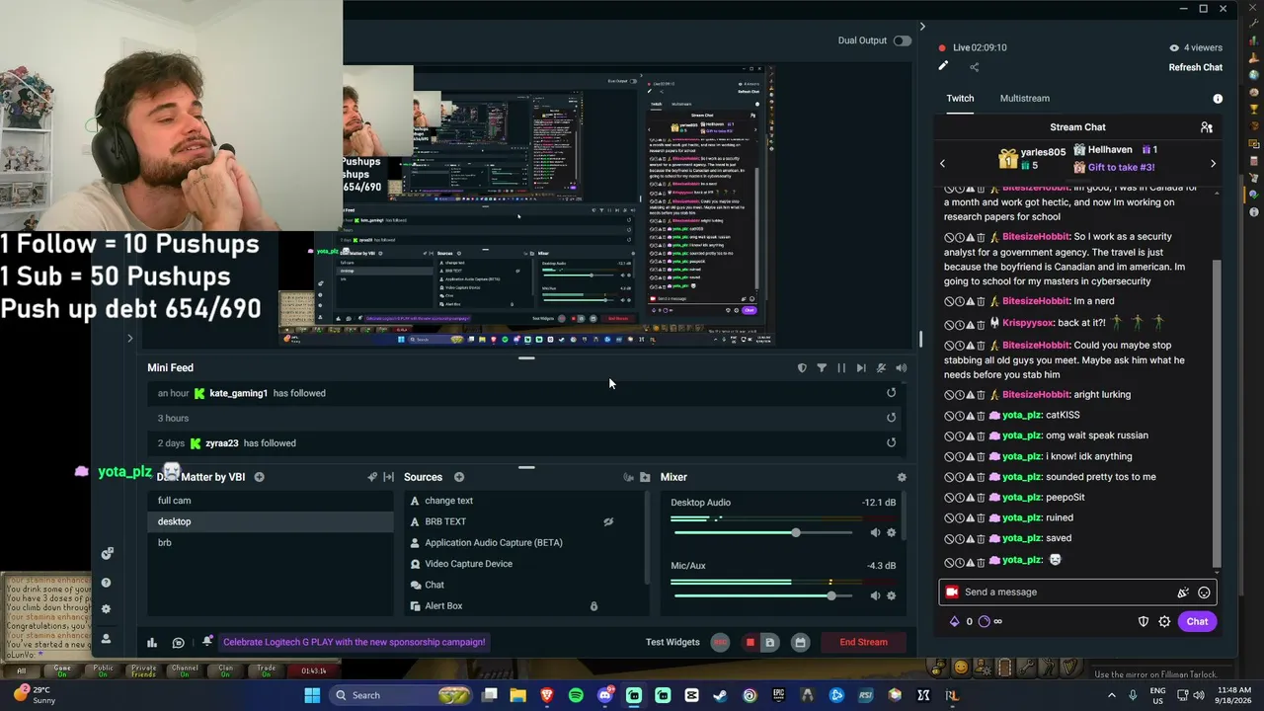Pause the Mini Feed alert queue
Viewport: 1264px width, 711px height.
click(841, 368)
